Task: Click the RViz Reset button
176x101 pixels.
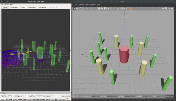Action: coord(2,99)
